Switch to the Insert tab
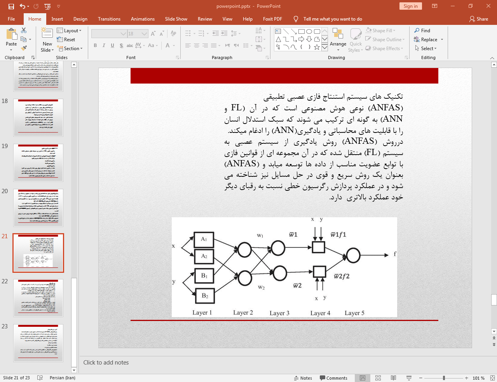The width and height of the screenshot is (497, 382). [x=57, y=19]
